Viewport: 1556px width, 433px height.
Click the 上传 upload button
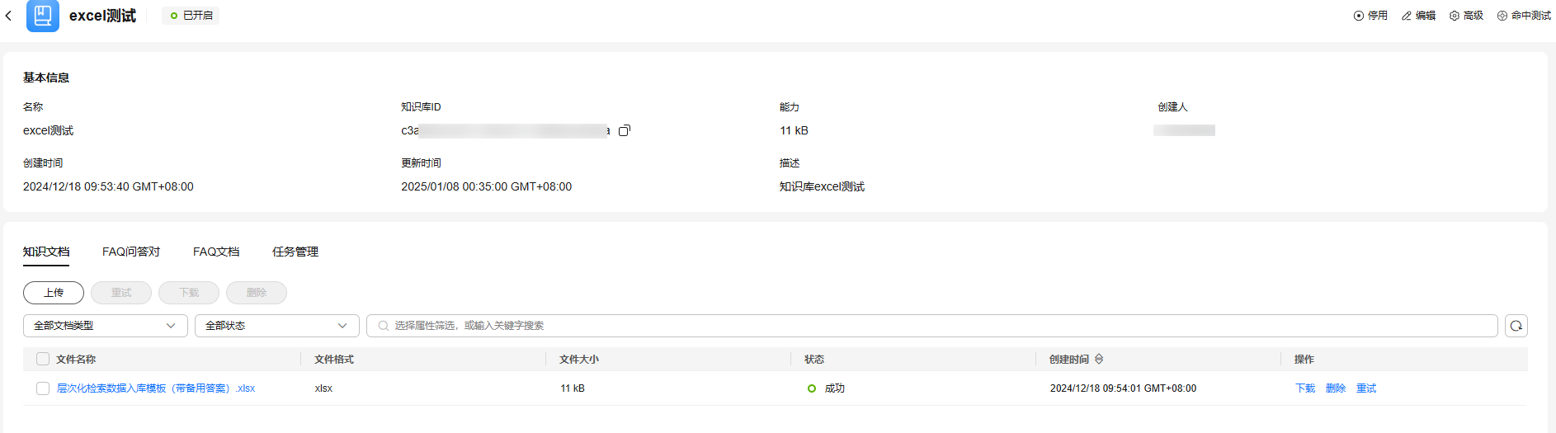click(x=54, y=293)
